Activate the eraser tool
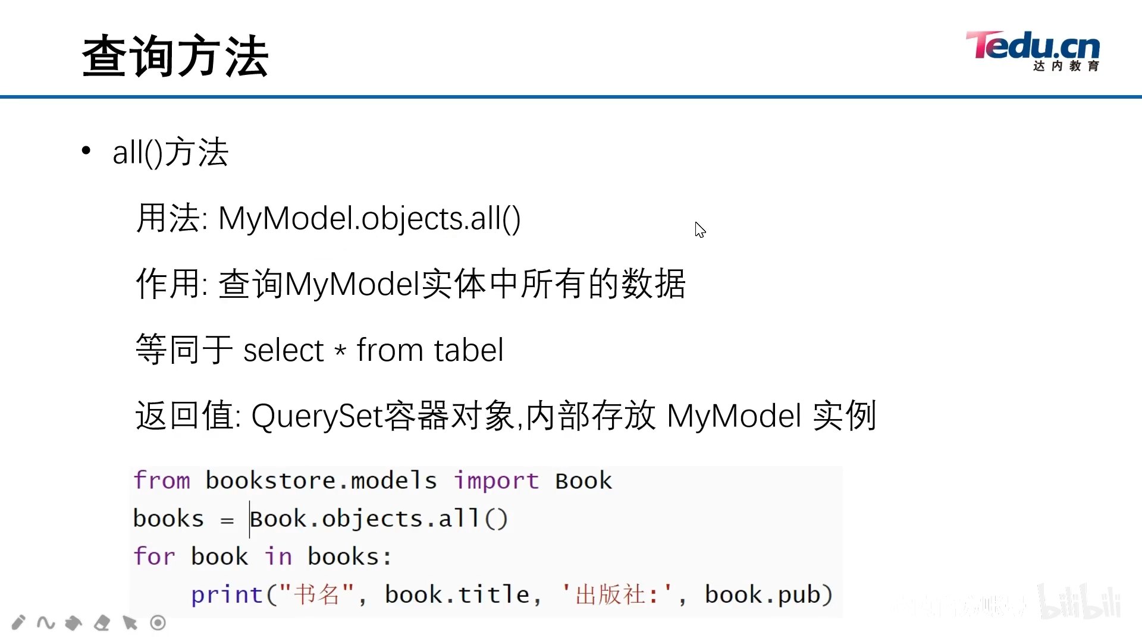This screenshot has width=1142, height=642. coord(102,622)
